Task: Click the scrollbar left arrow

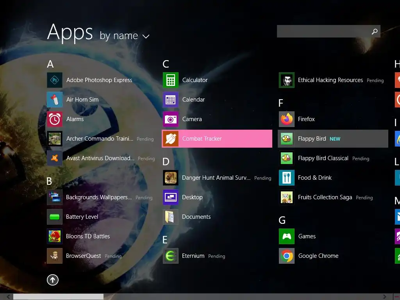Action: (8, 297)
